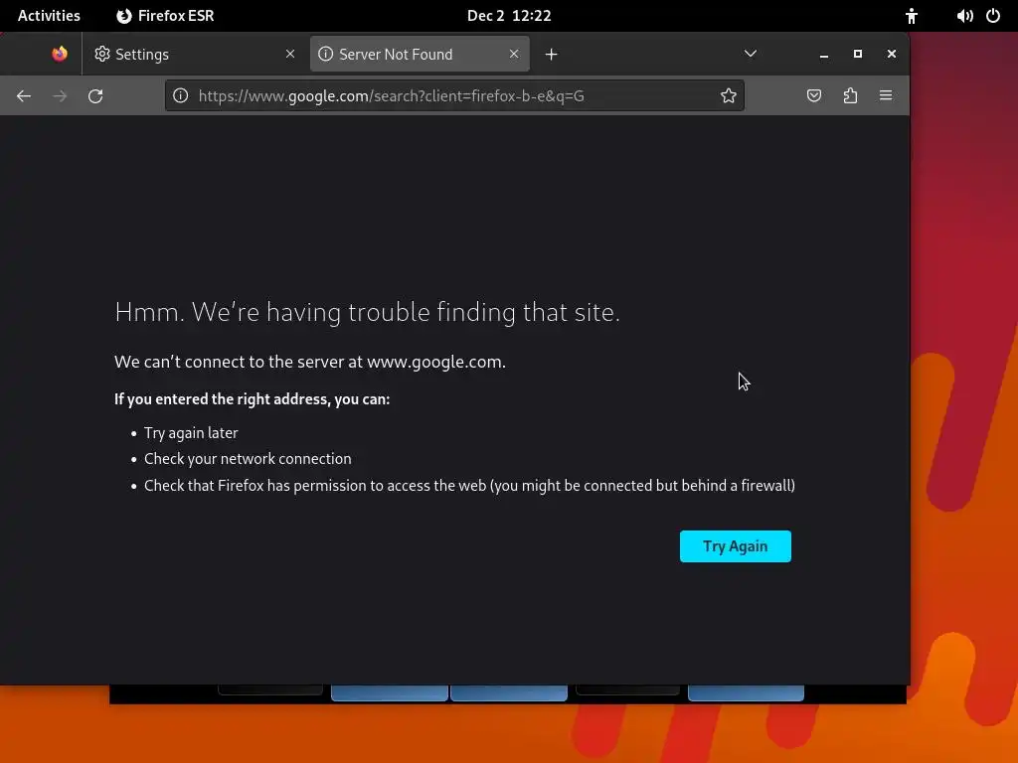Click the 'Check that Firefox has permission' bullet
The image size is (1018, 763).
[469, 485]
